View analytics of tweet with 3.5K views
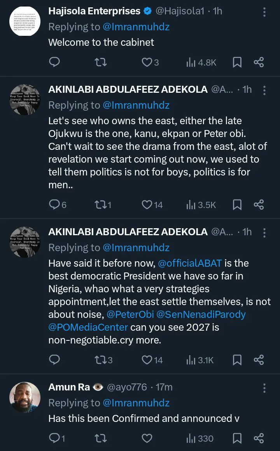The width and height of the screenshot is (280, 451). click(201, 205)
